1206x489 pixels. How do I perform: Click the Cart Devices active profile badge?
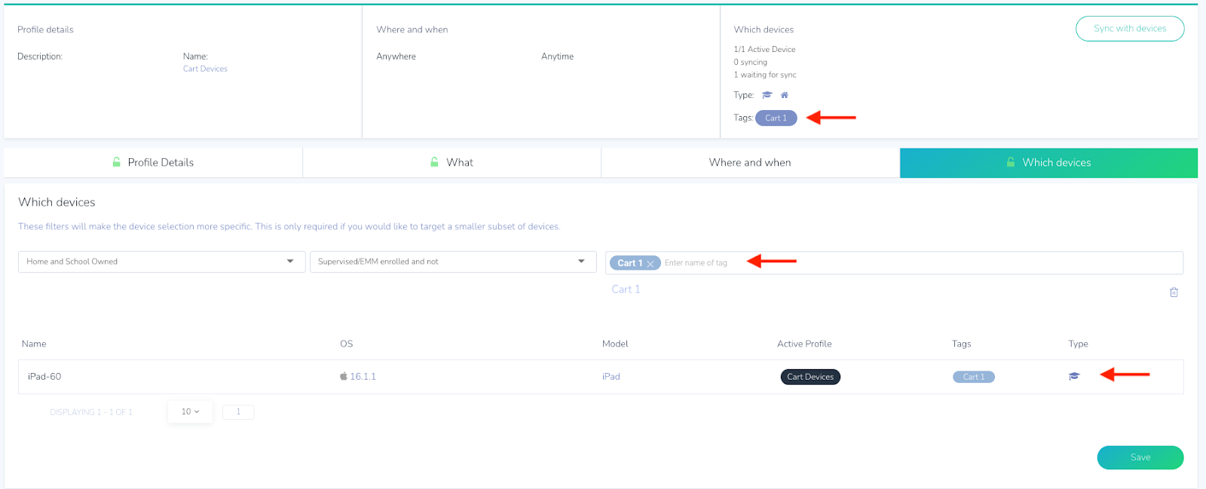(x=810, y=377)
